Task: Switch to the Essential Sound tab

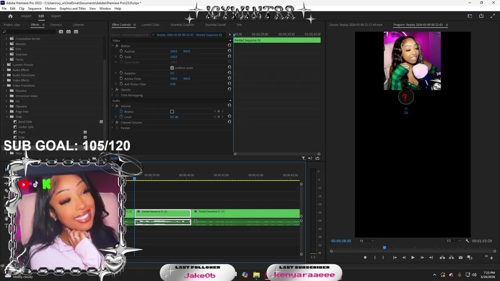Action: tap(215, 25)
